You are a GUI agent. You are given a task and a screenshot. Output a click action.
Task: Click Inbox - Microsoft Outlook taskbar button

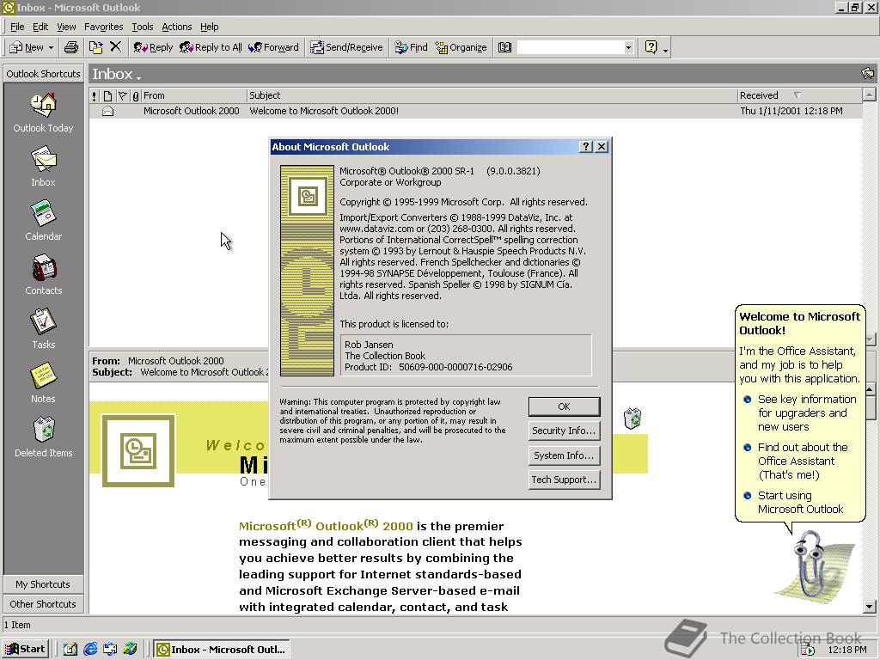(222, 650)
